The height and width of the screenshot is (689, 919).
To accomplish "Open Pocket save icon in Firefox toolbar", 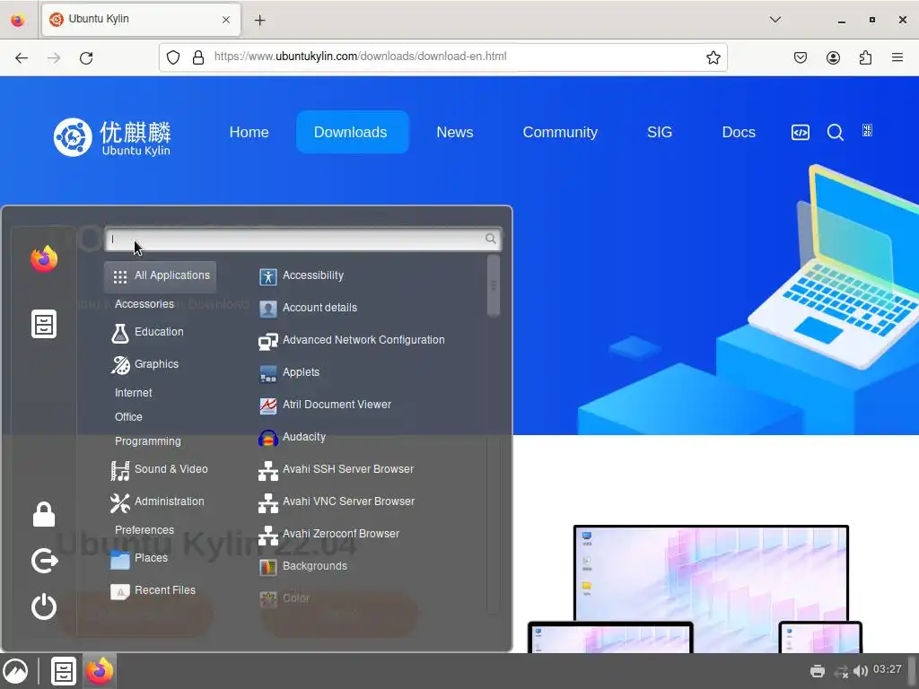I will click(801, 57).
